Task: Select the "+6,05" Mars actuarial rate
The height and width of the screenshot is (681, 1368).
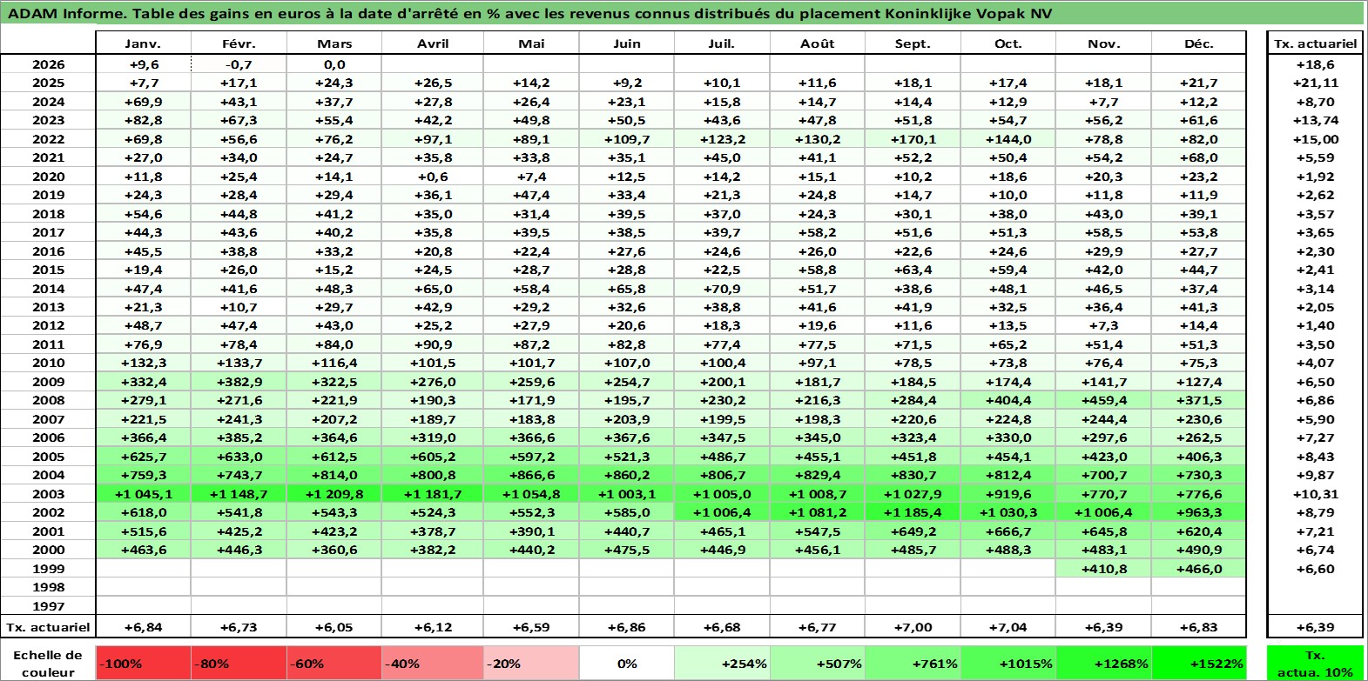Action: tap(334, 627)
